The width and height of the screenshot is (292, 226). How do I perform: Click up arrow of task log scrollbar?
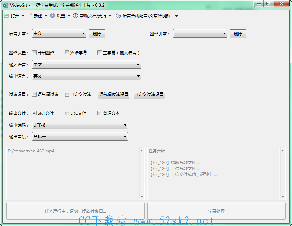283,151
